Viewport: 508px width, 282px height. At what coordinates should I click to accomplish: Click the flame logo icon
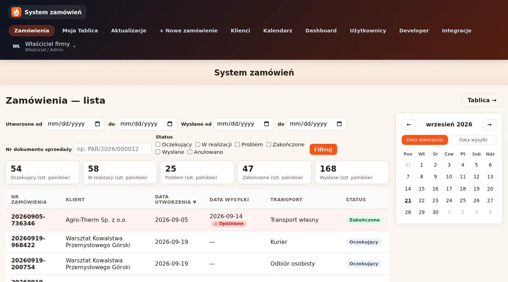coord(16,12)
